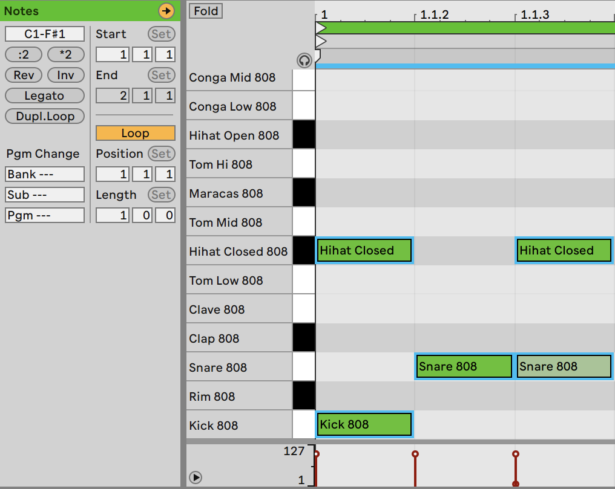The width and height of the screenshot is (615, 489).
Task: Click the Dupl.Loop button
Action: pos(45,116)
